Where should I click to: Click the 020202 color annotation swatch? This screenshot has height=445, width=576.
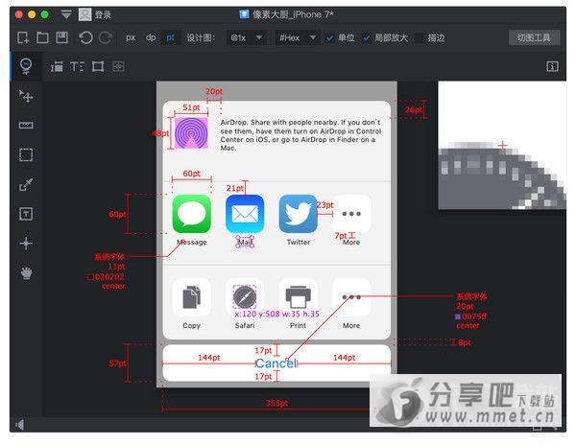tap(90, 276)
